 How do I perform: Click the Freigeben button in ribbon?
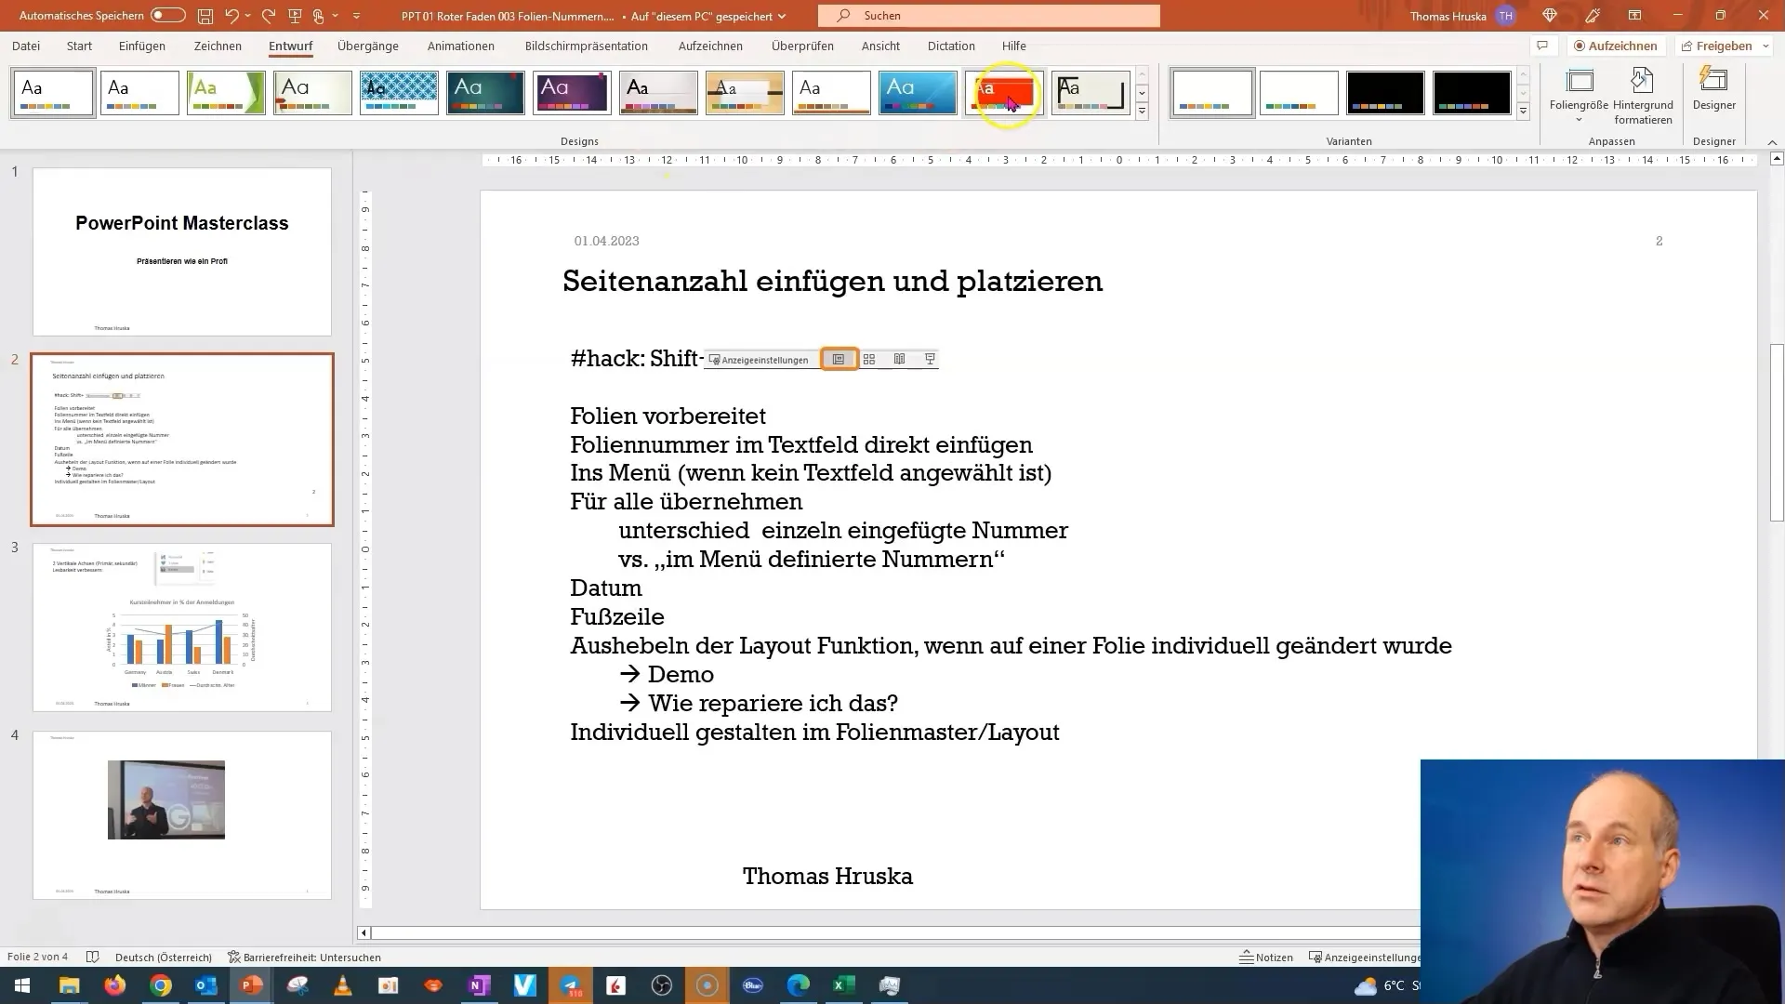point(1726,46)
